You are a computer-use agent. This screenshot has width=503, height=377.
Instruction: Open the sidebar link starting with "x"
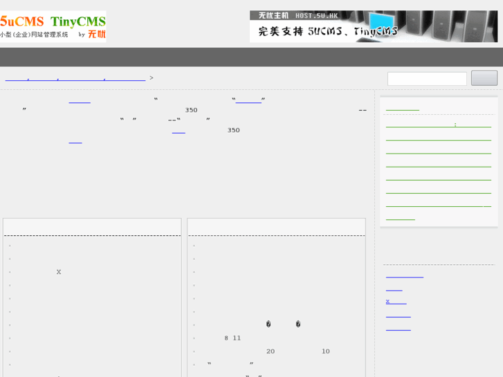(x=396, y=302)
